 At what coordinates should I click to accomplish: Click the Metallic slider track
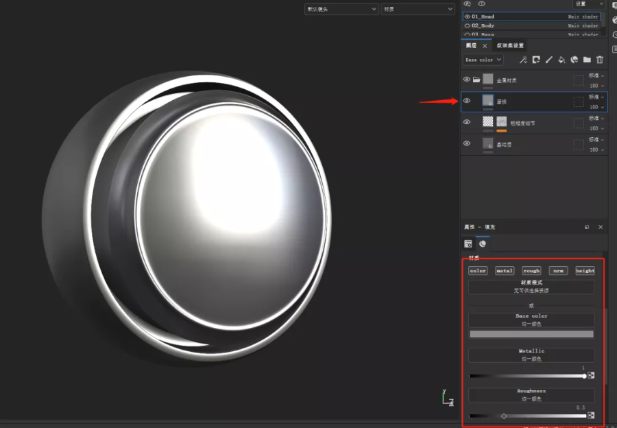coord(527,376)
